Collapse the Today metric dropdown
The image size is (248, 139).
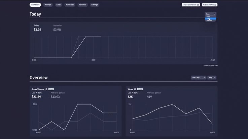(211, 14)
